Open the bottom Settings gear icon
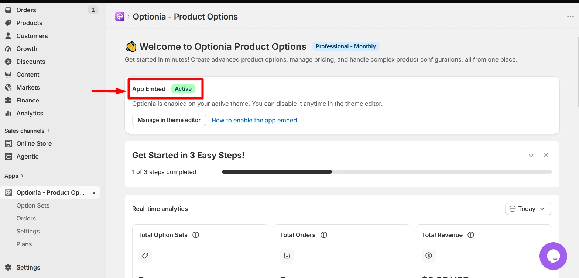The height and width of the screenshot is (278, 579). point(8,267)
